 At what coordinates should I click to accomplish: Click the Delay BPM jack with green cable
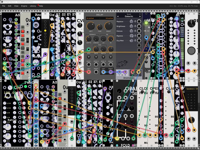pos(89,49)
